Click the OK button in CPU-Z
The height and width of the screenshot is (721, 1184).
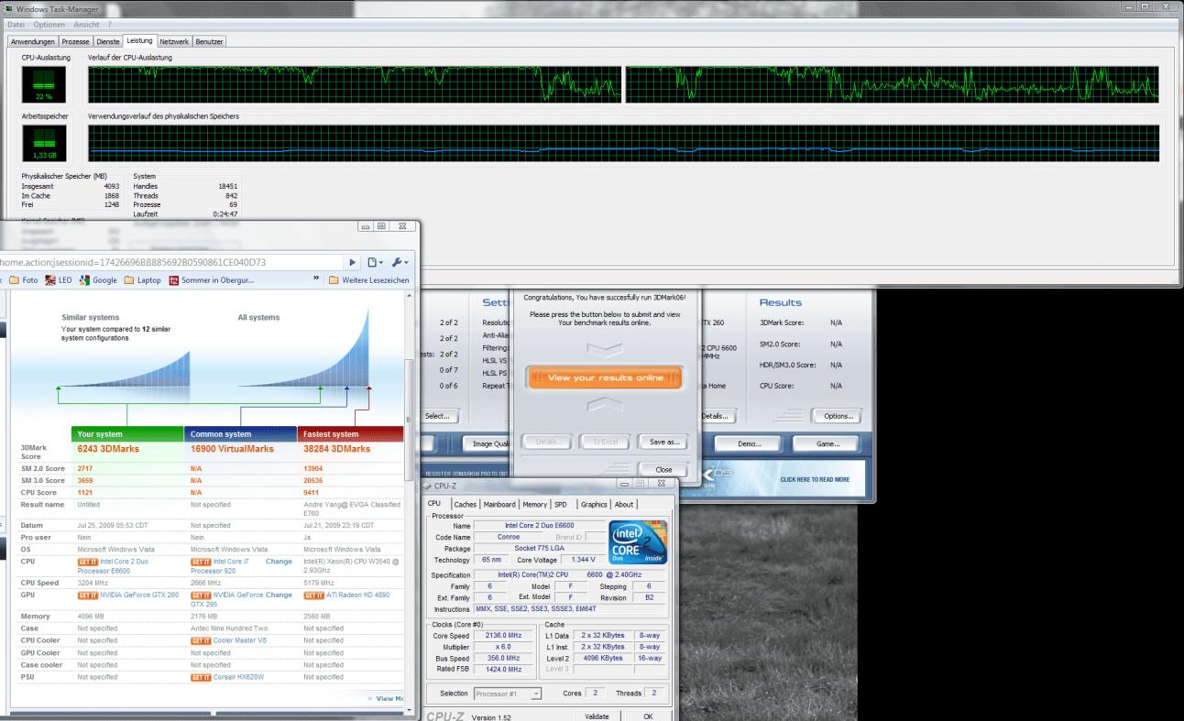pos(647,716)
